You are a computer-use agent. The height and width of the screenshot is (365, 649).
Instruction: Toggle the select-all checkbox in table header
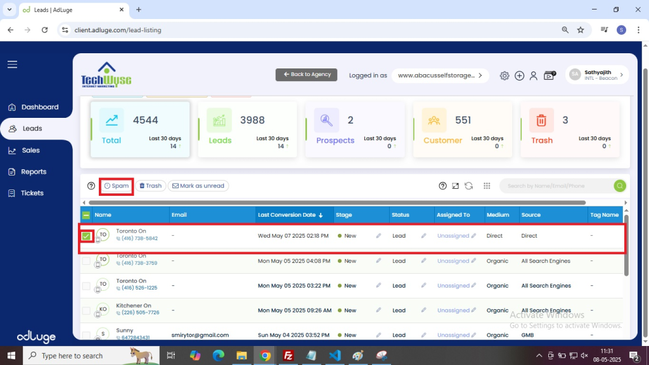[x=86, y=215]
